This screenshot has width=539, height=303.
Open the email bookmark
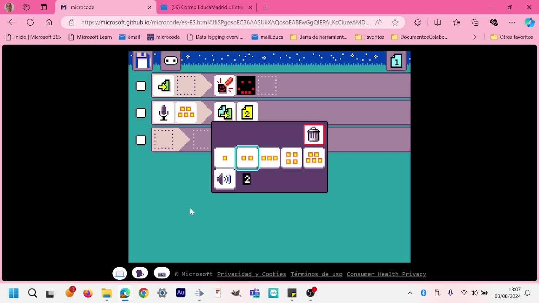[x=129, y=37]
